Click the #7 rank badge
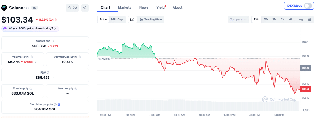Screen dimensions: 318x118 tap(35, 8)
